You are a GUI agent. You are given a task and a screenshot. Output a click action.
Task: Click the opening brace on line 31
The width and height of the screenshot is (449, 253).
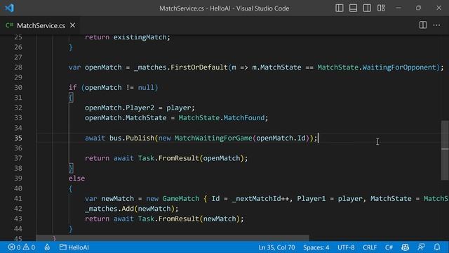point(71,98)
